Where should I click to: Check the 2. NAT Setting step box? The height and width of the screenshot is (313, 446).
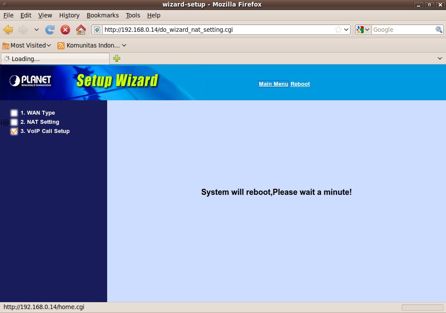pos(14,122)
